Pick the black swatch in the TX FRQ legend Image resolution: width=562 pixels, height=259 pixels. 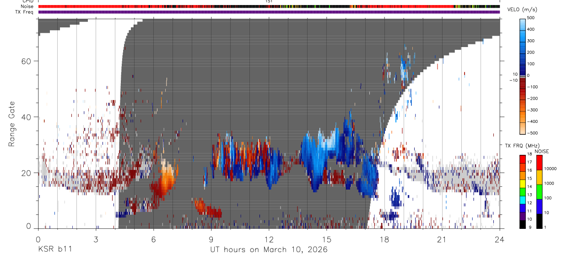pyautogui.click(x=522, y=224)
